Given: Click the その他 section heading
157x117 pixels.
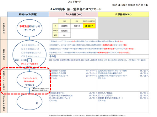Looking at the screenshot, I should (x=53, y=56).
